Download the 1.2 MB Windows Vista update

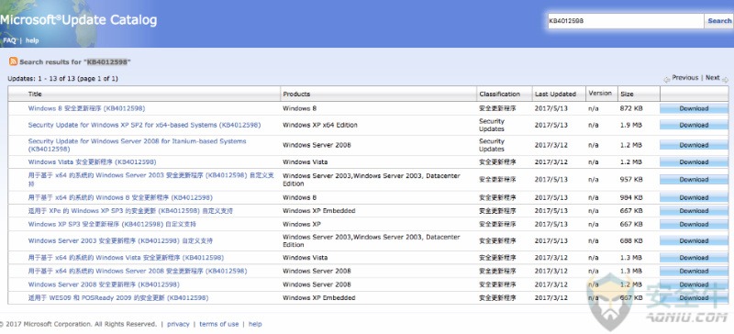[694, 162]
